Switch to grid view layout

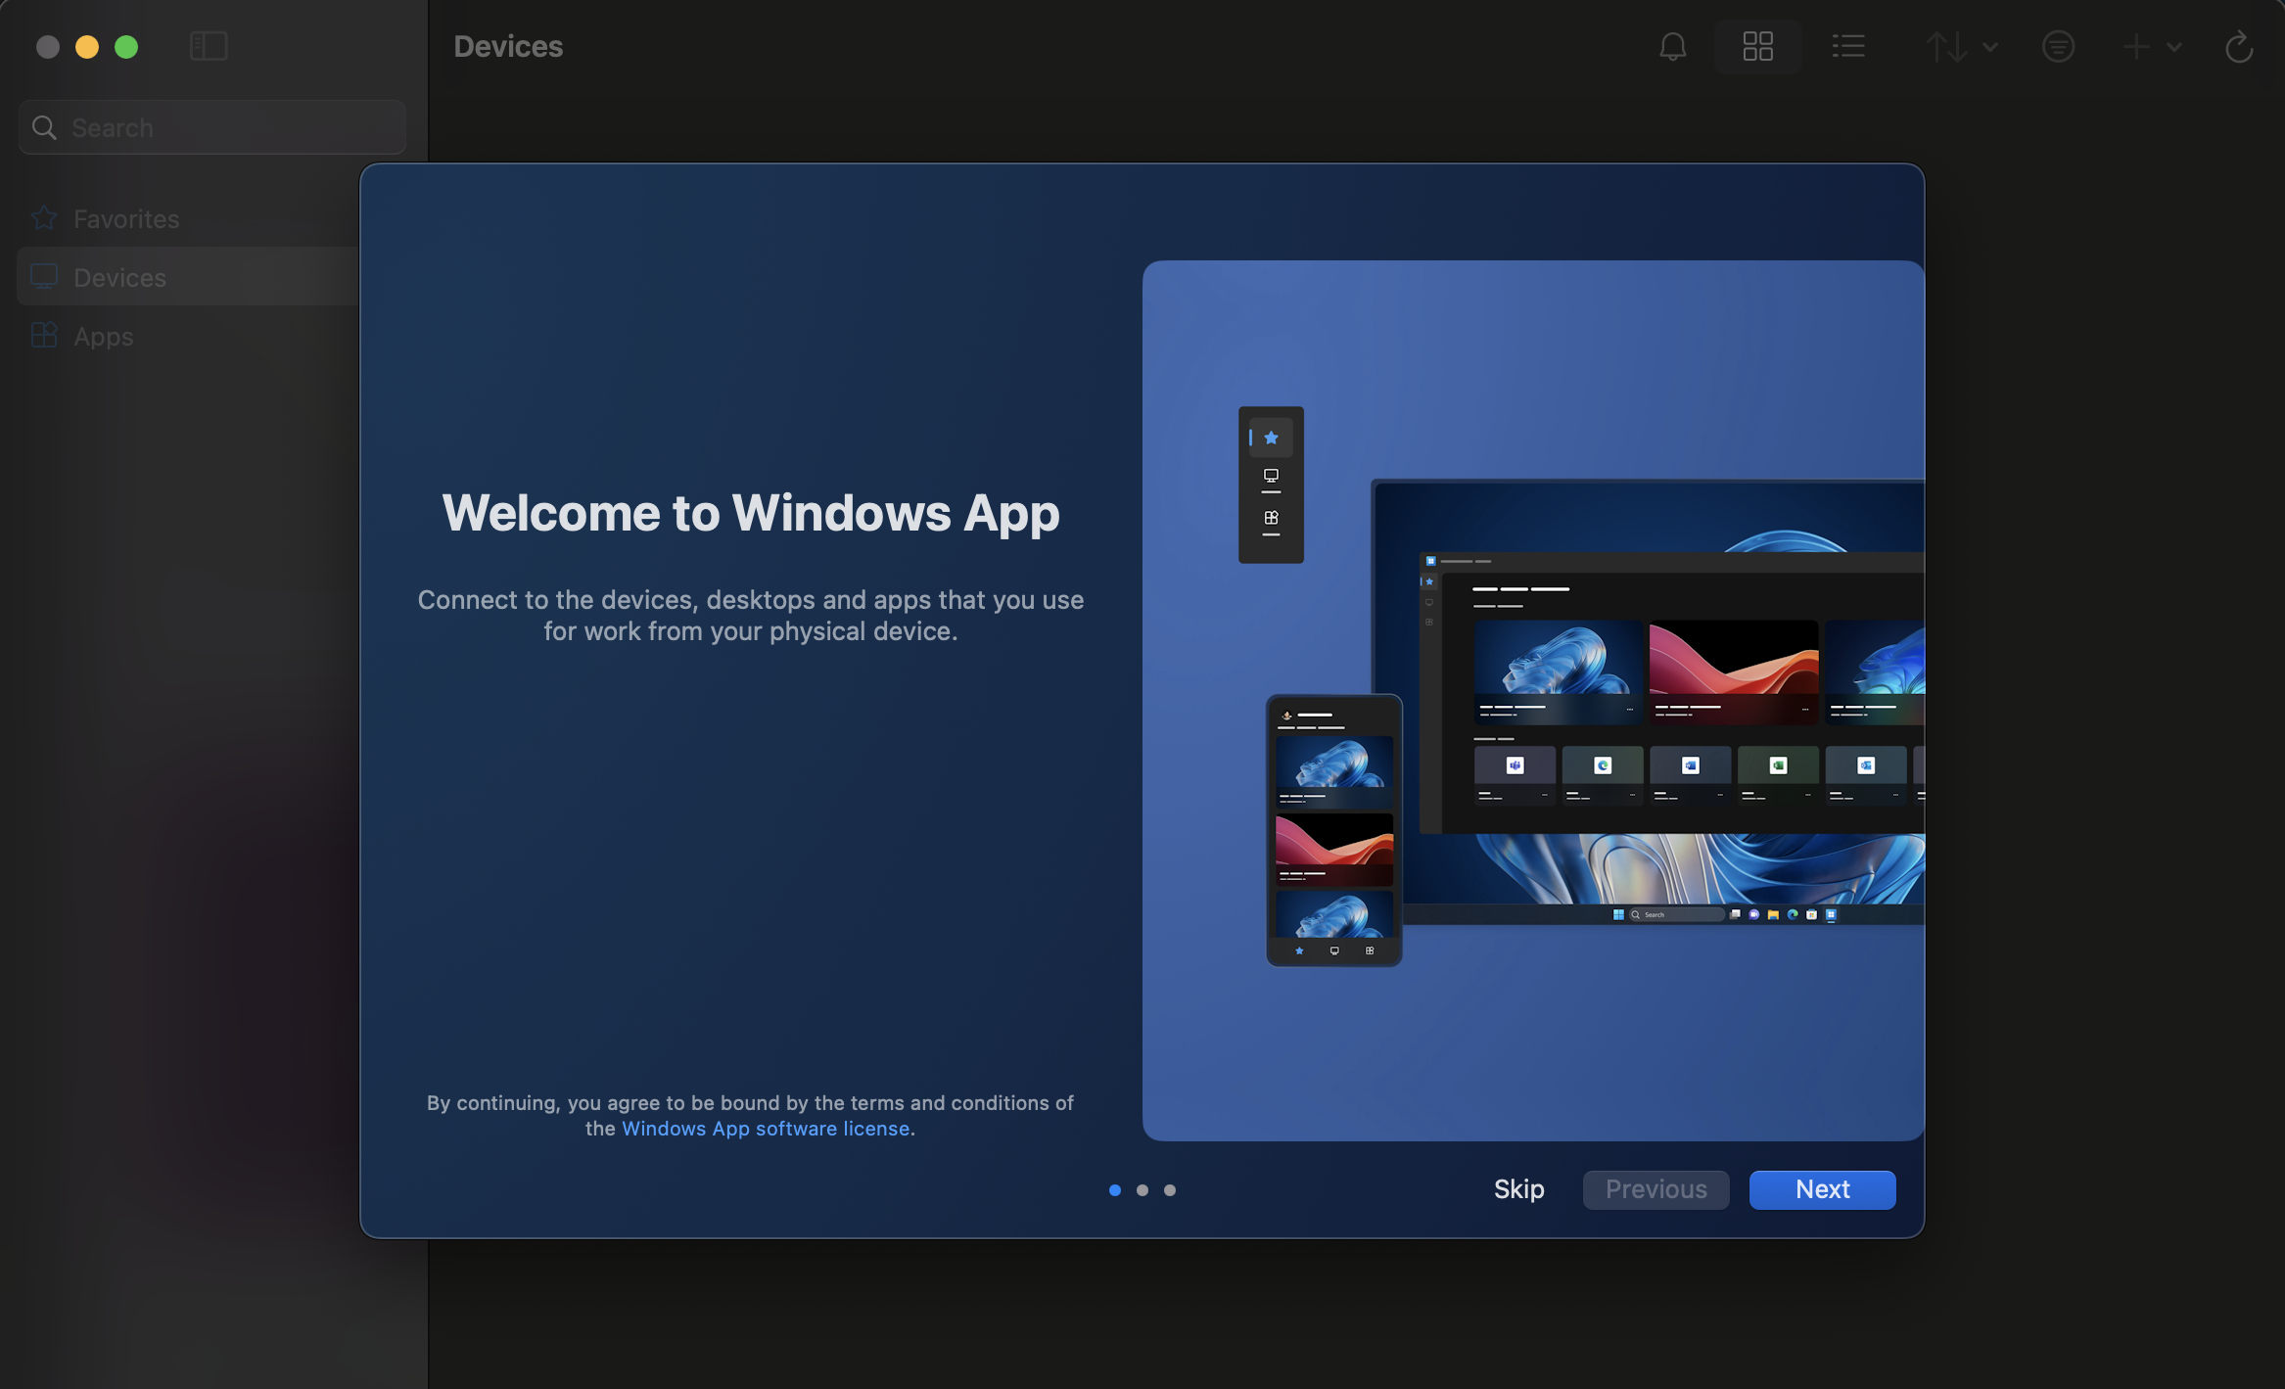(x=1757, y=46)
